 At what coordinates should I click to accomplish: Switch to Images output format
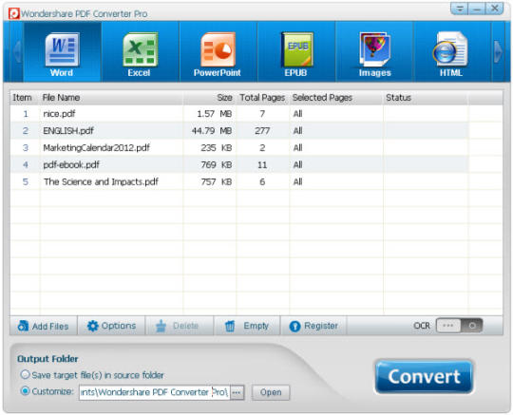click(x=374, y=51)
